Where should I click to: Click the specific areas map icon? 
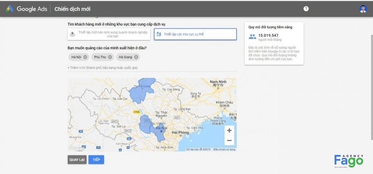point(159,34)
